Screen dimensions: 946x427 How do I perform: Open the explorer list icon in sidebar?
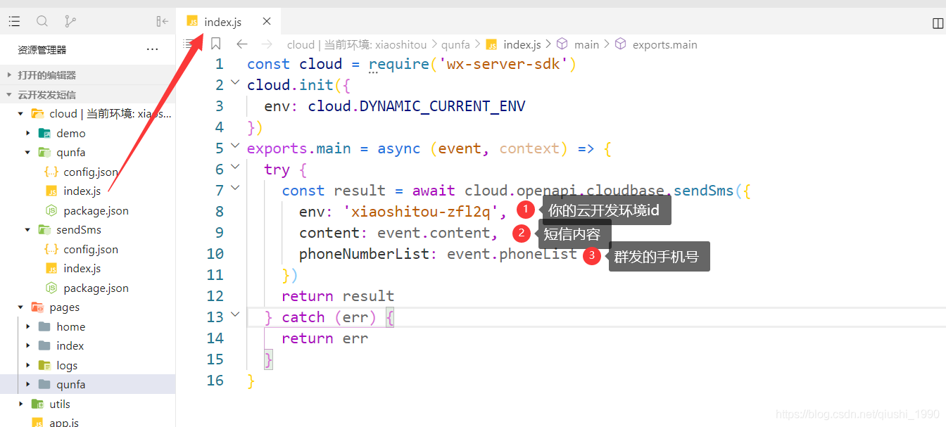(14, 21)
